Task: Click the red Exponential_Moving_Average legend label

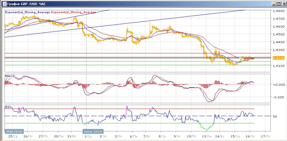Action: (x=74, y=12)
